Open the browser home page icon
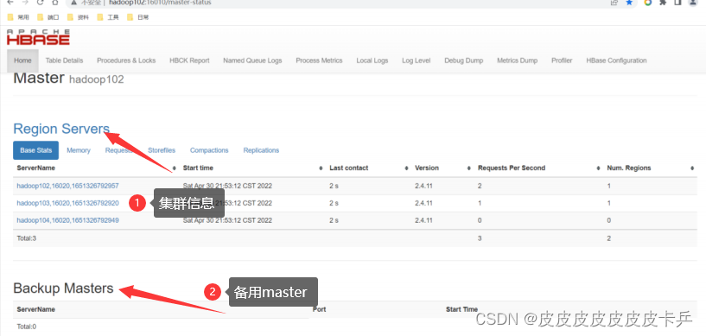This screenshot has width=706, height=336. [55, 3]
